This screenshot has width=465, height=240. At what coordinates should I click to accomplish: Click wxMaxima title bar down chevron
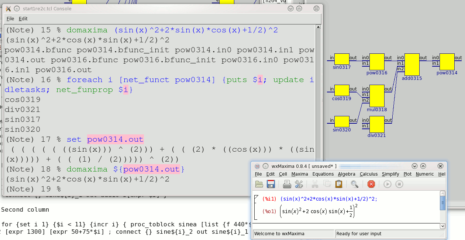415,166
